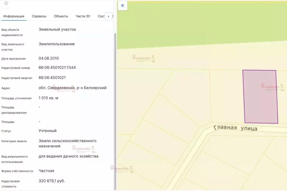287x191 pixels.
Task: Click the Главная улица street label
Action: [236, 128]
